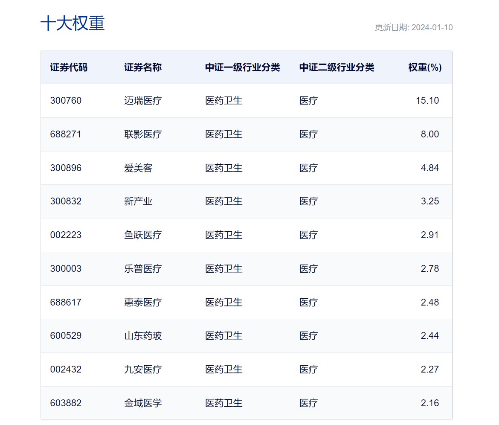Select security name 鱼跃医疗

coord(143,235)
